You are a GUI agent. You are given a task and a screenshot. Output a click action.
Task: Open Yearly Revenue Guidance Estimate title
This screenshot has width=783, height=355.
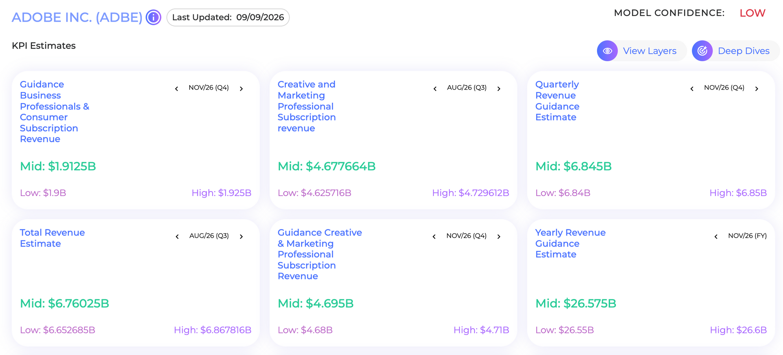(x=570, y=243)
